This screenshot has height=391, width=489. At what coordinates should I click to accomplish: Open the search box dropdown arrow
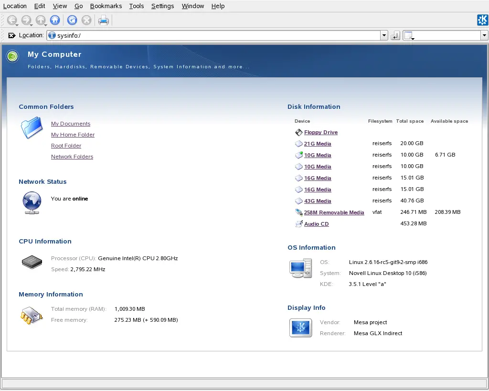[484, 36]
